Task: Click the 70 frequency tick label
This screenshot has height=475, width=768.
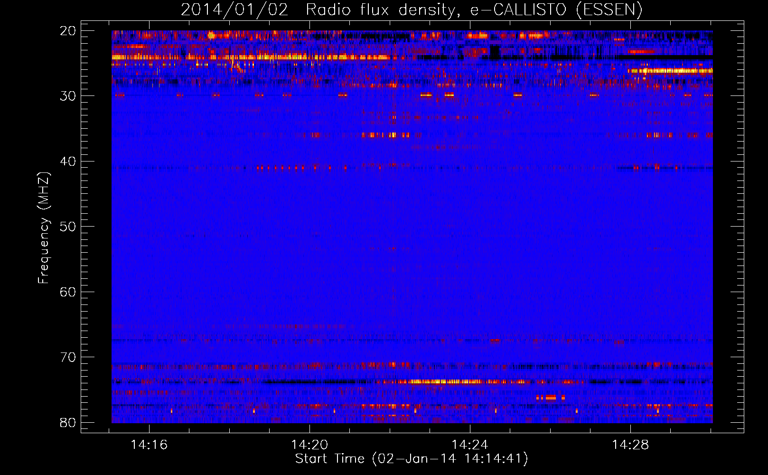Action: coord(68,357)
